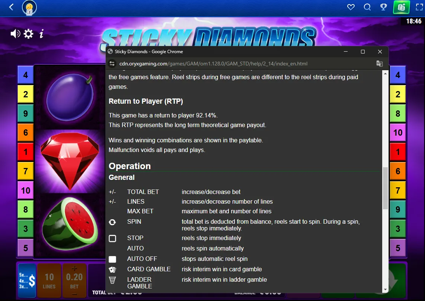The height and width of the screenshot is (301, 425).
Task: Click the AUTO OFF white square icon
Action: click(x=112, y=259)
